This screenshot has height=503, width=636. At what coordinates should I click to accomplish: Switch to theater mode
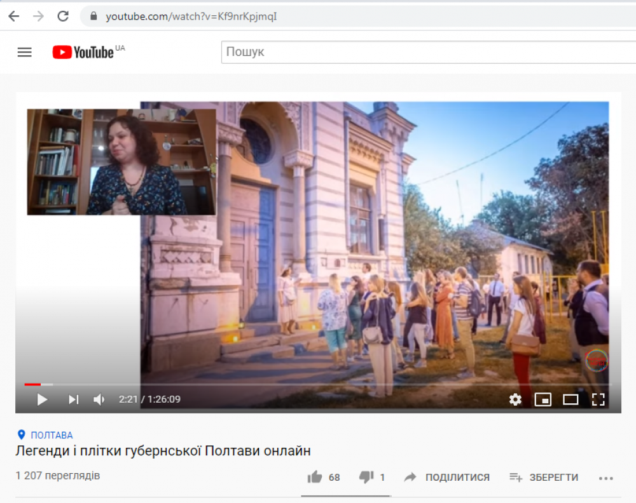tap(570, 399)
